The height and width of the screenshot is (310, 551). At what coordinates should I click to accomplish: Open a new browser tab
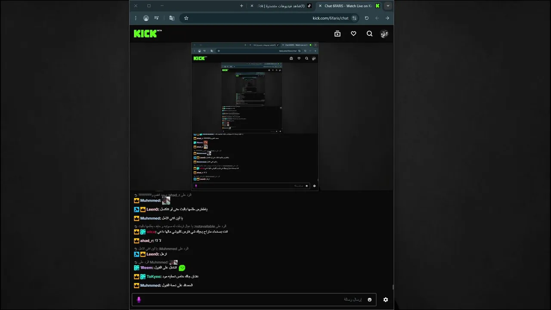pos(241,6)
